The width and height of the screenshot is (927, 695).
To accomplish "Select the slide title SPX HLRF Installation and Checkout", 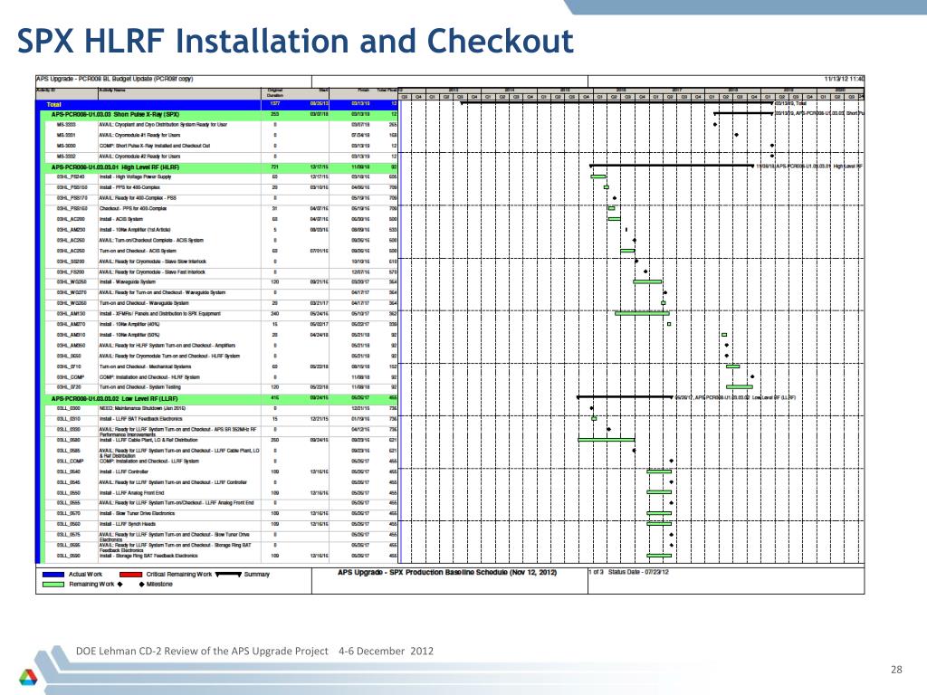I will (295, 42).
